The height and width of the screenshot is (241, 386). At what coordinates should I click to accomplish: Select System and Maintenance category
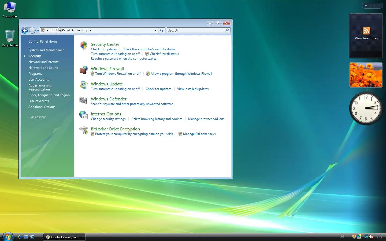click(46, 50)
